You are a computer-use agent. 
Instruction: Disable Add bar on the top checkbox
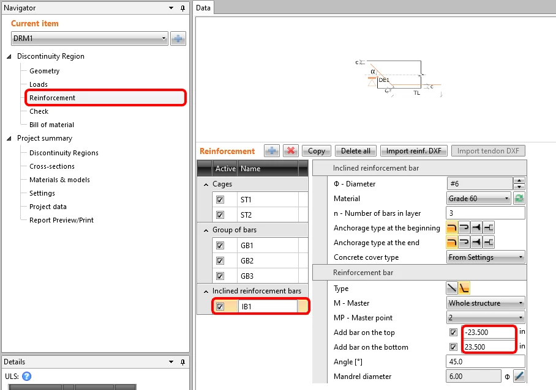[x=453, y=333]
